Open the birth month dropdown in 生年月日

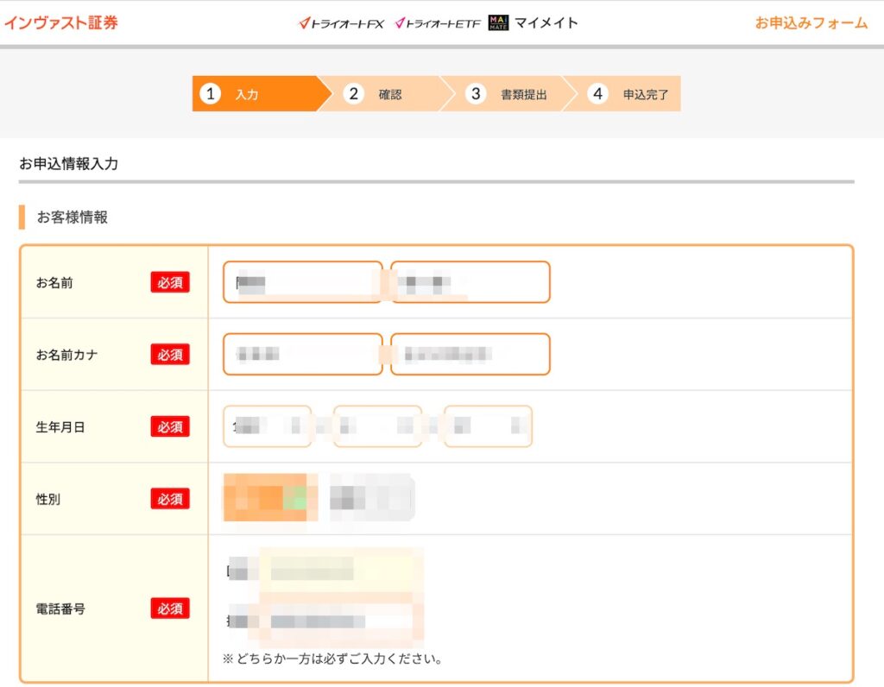tap(377, 426)
